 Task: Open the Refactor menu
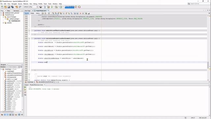(x=26, y=4)
